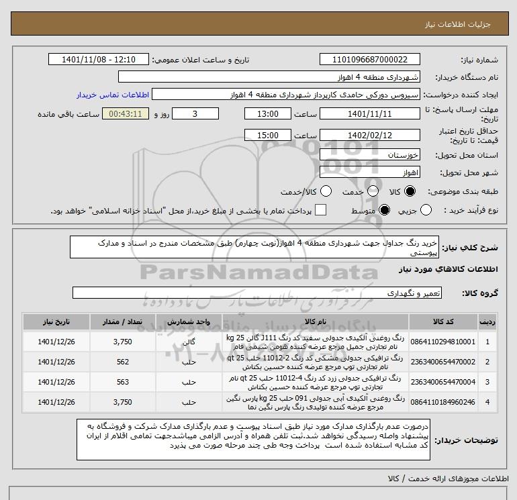The image size is (517, 500).
Task: Click unit گالن in row 1
Action: click(189, 342)
